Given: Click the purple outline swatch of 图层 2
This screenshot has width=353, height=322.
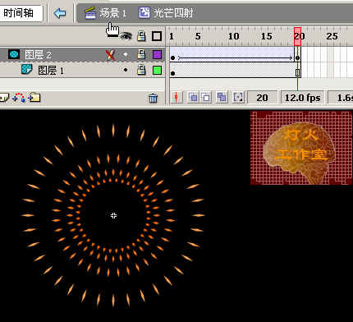Looking at the screenshot, I should pos(157,54).
